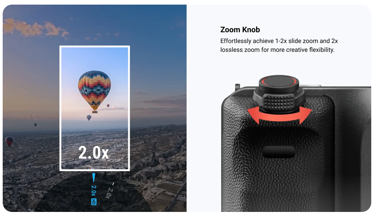Click the 'lossless zoom' description line
Screen dimensions: 377x215
[277, 50]
